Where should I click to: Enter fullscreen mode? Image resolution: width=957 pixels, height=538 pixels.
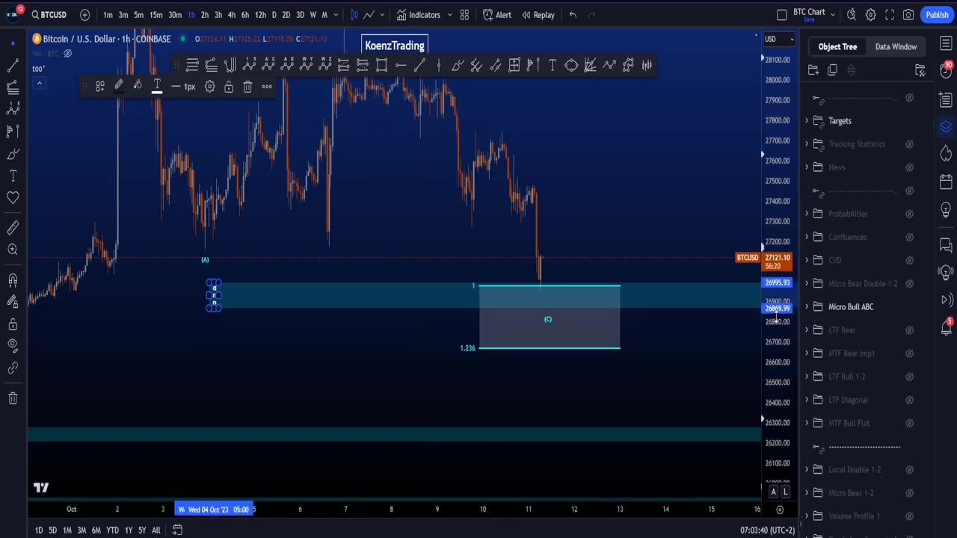[x=889, y=15]
